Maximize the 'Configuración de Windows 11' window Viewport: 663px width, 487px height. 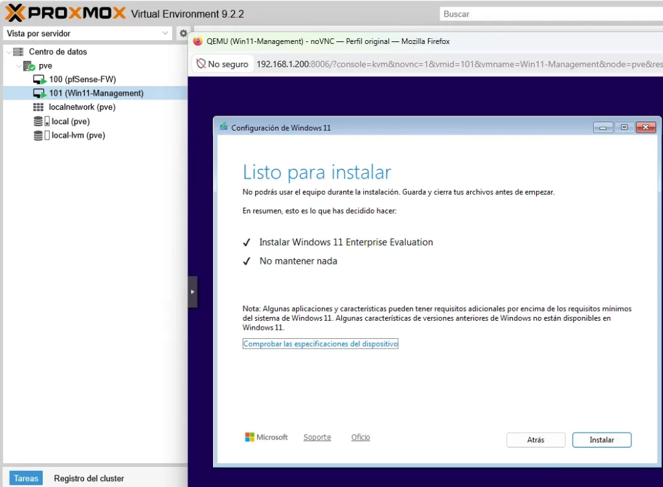pos(624,127)
